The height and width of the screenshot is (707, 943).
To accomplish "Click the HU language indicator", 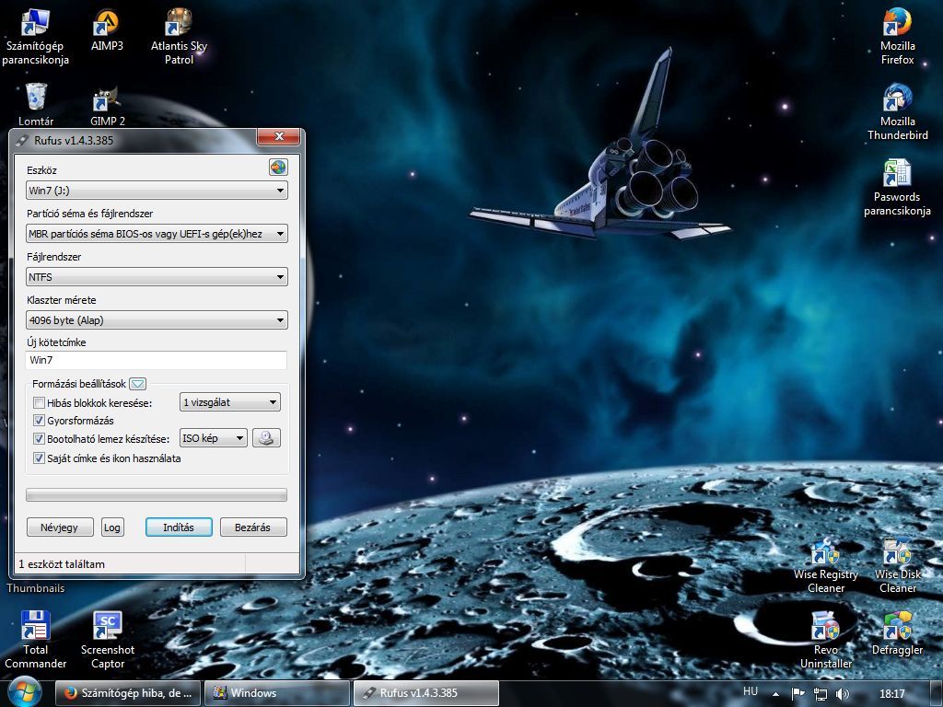I will click(x=751, y=692).
